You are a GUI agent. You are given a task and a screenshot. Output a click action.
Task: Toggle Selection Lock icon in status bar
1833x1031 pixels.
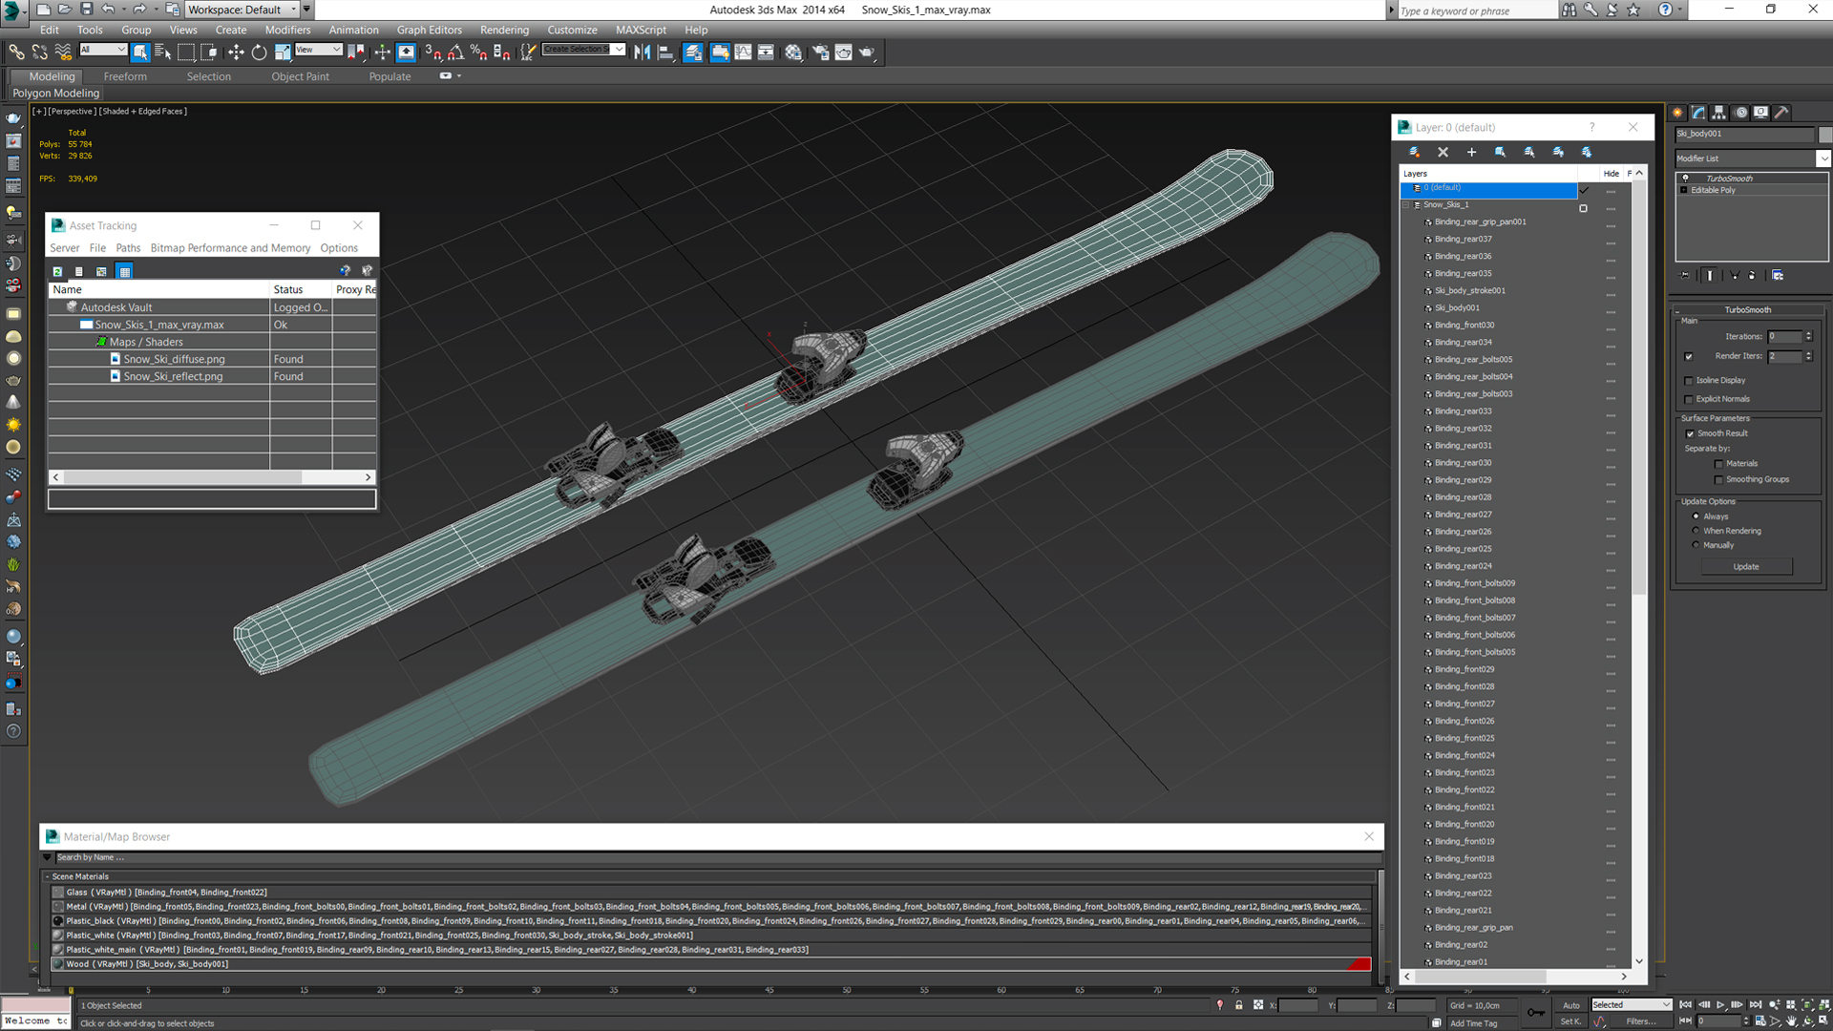[x=1238, y=1005]
